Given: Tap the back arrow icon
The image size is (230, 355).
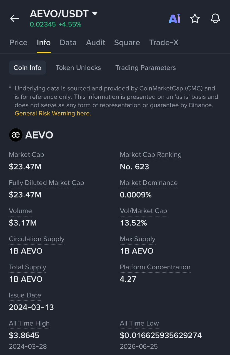Looking at the screenshot, I should [x=14, y=19].
